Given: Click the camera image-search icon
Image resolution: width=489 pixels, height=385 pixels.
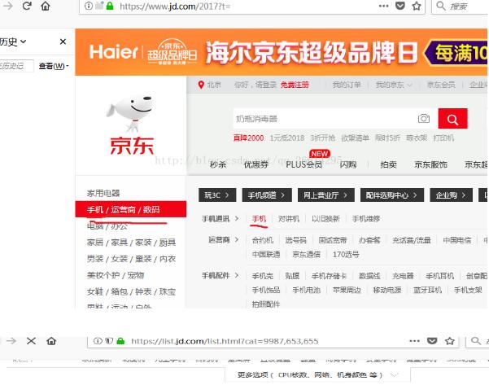Looking at the screenshot, I should (424, 119).
